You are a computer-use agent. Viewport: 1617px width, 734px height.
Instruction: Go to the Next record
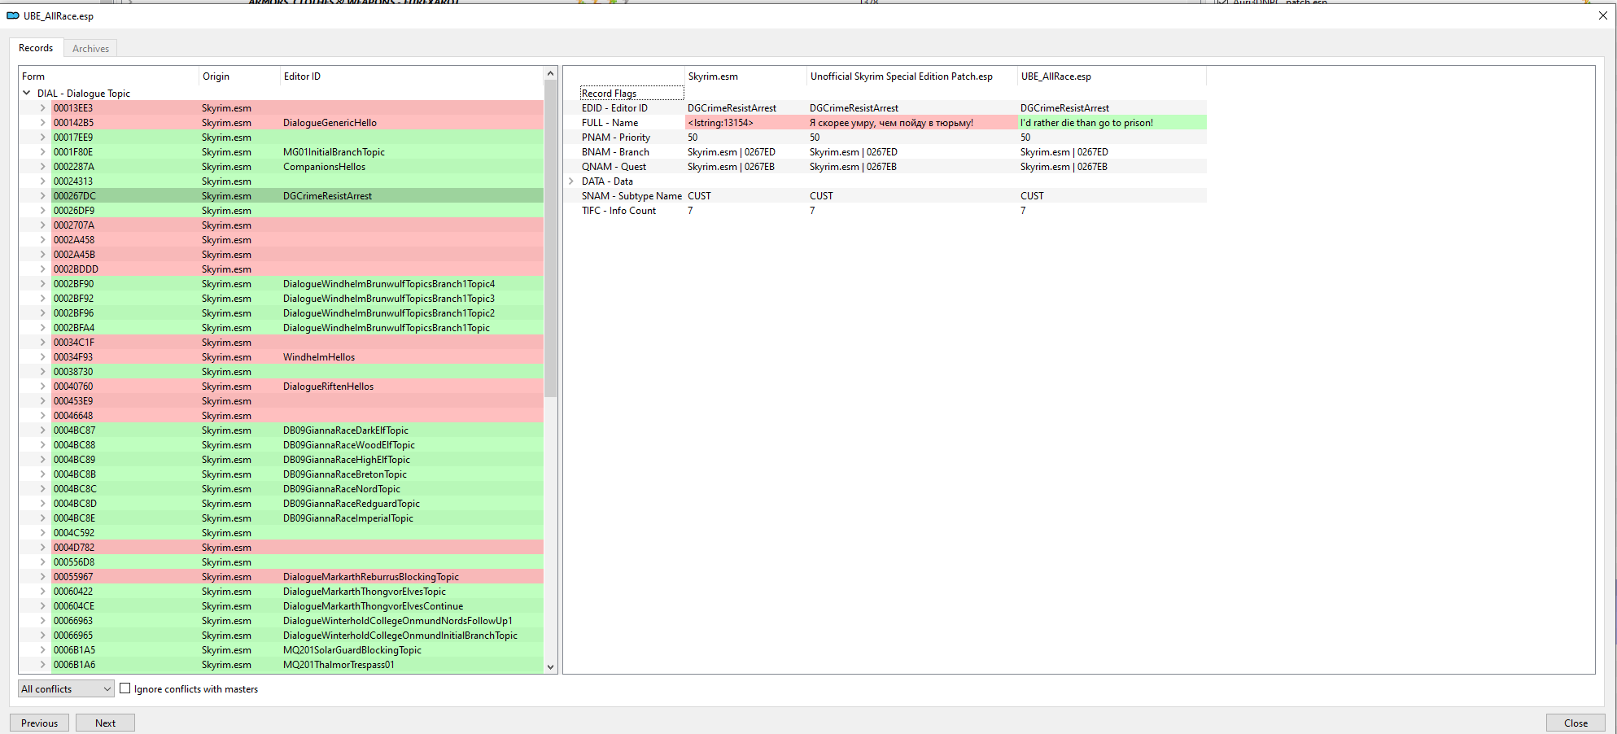pos(105,723)
